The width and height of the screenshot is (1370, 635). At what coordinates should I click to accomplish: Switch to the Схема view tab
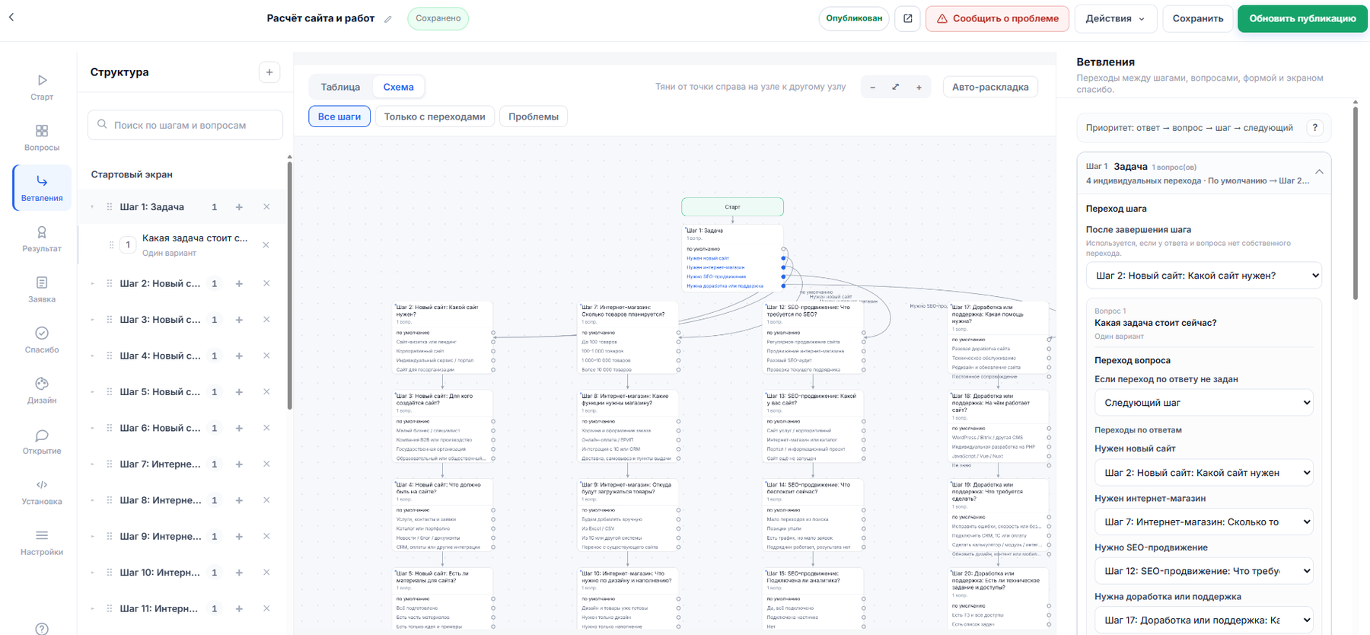pos(398,87)
